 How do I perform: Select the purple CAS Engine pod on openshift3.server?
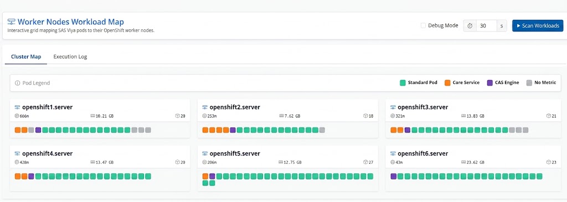pos(408,130)
